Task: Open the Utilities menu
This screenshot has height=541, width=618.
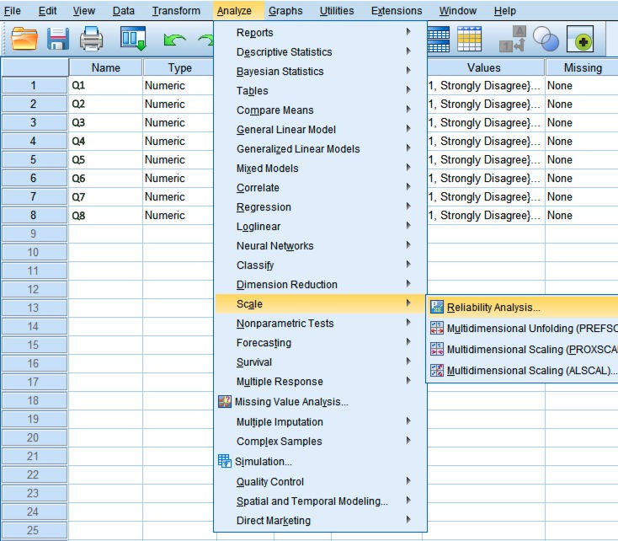Action: [337, 11]
